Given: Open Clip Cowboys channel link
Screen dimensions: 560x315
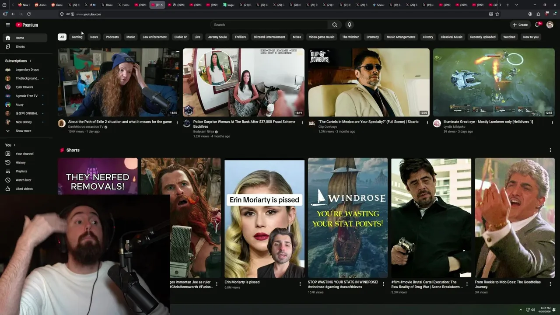Looking at the screenshot, I should [x=328, y=127].
